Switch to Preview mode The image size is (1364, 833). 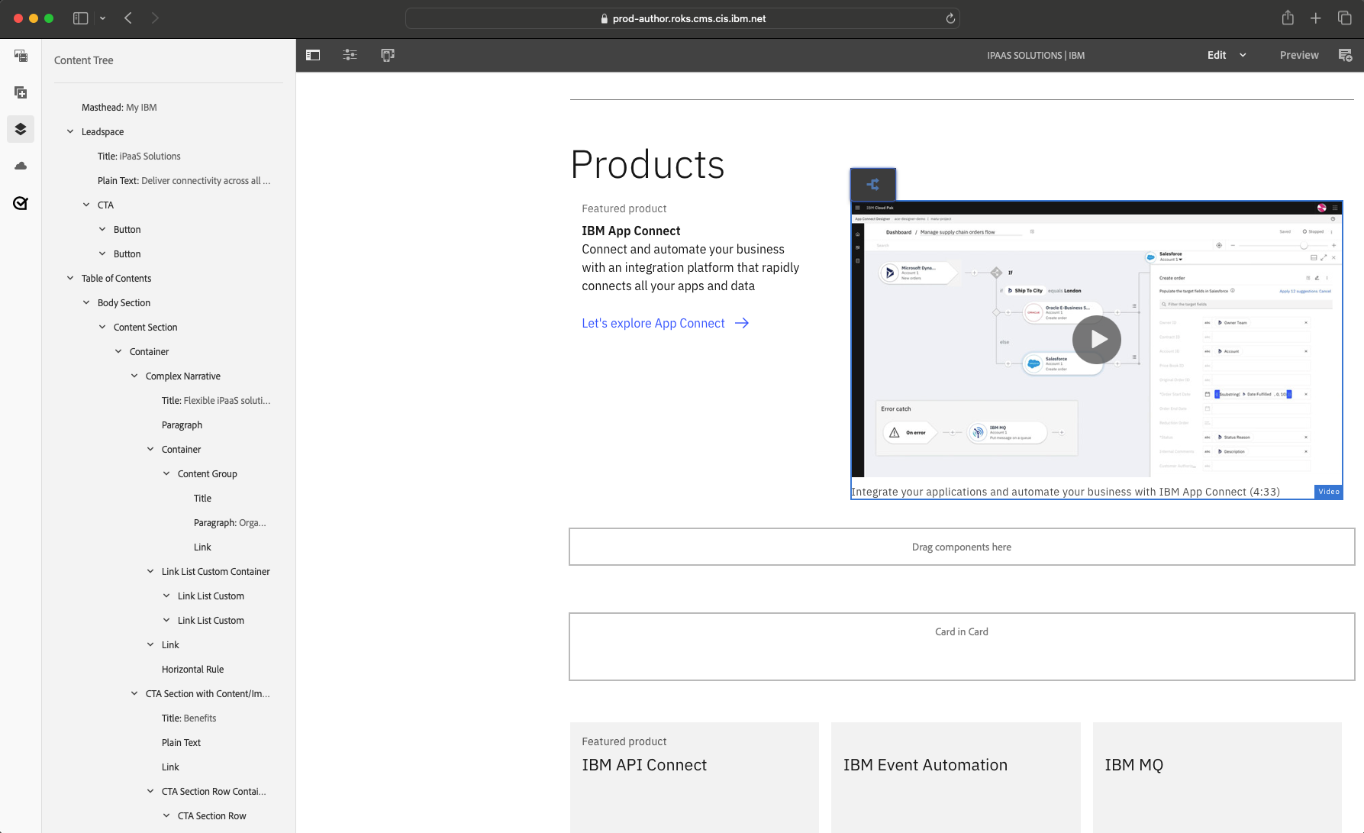[1298, 55]
